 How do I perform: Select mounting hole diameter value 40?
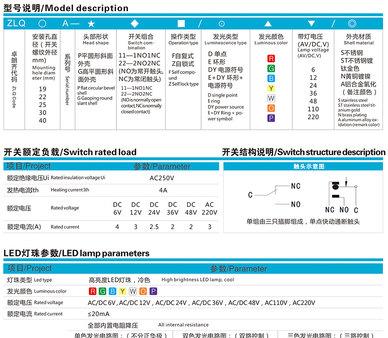tap(43, 121)
